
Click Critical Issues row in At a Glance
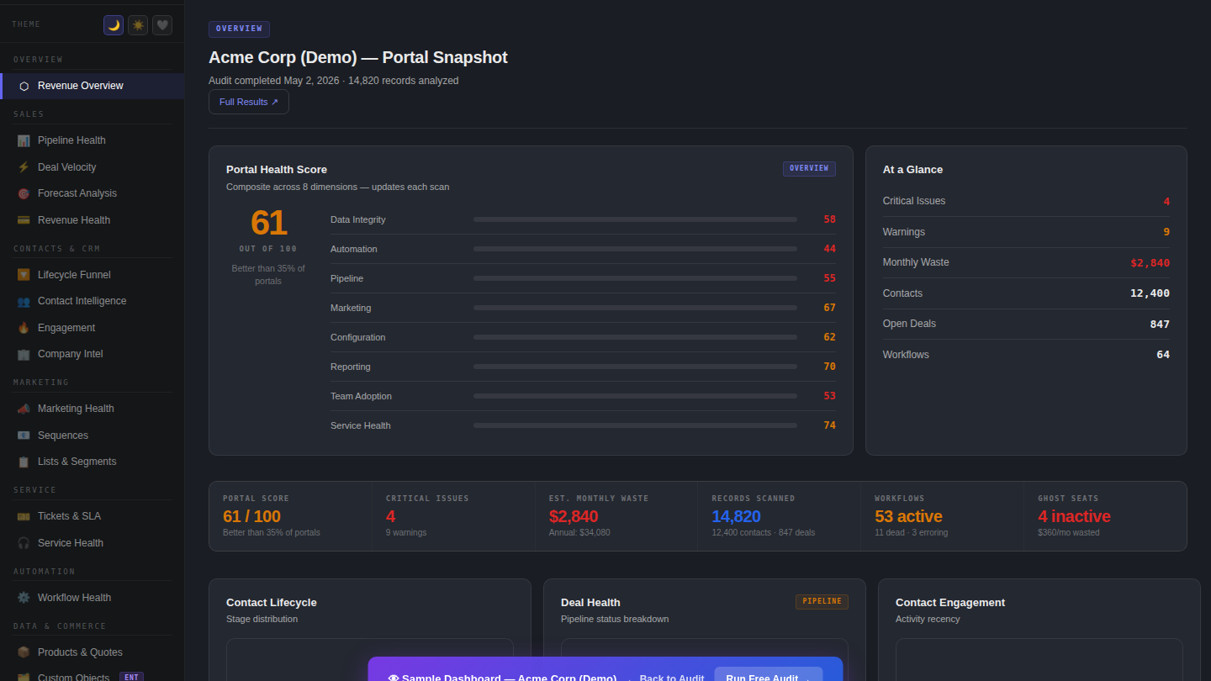pyautogui.click(x=1026, y=201)
